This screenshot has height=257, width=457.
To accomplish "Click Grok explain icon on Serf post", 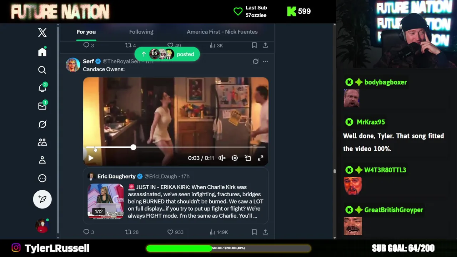I will pos(256,61).
